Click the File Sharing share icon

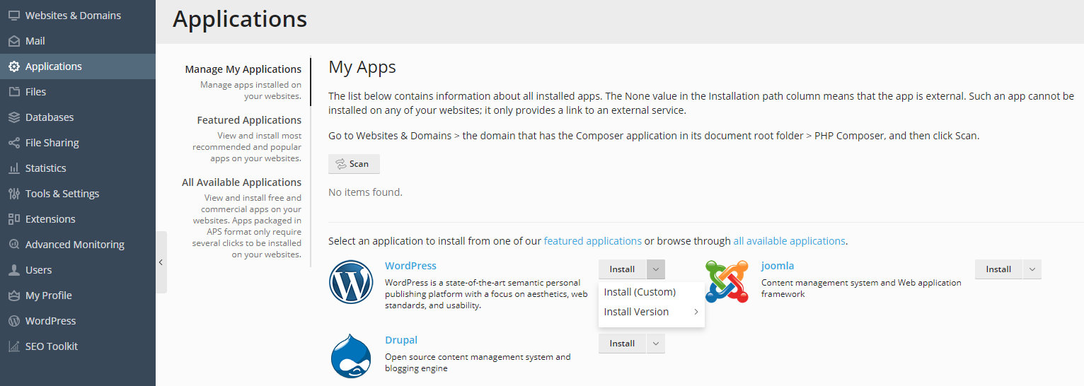tap(13, 143)
